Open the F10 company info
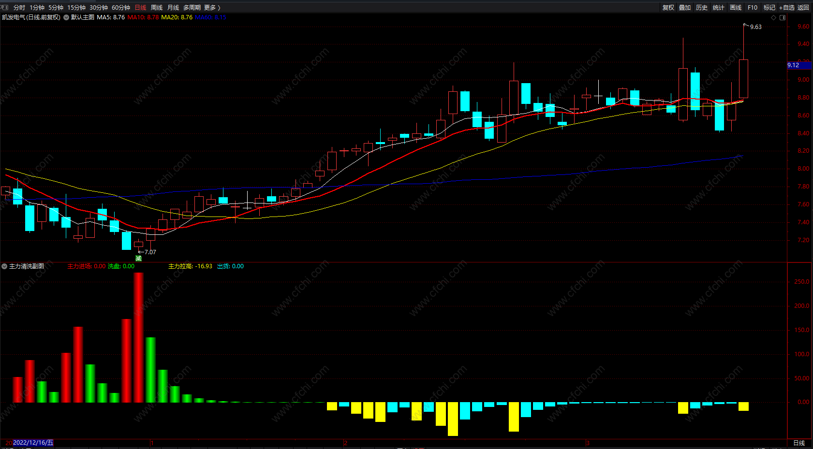Image resolution: width=813 pixels, height=449 pixels. (753, 7)
